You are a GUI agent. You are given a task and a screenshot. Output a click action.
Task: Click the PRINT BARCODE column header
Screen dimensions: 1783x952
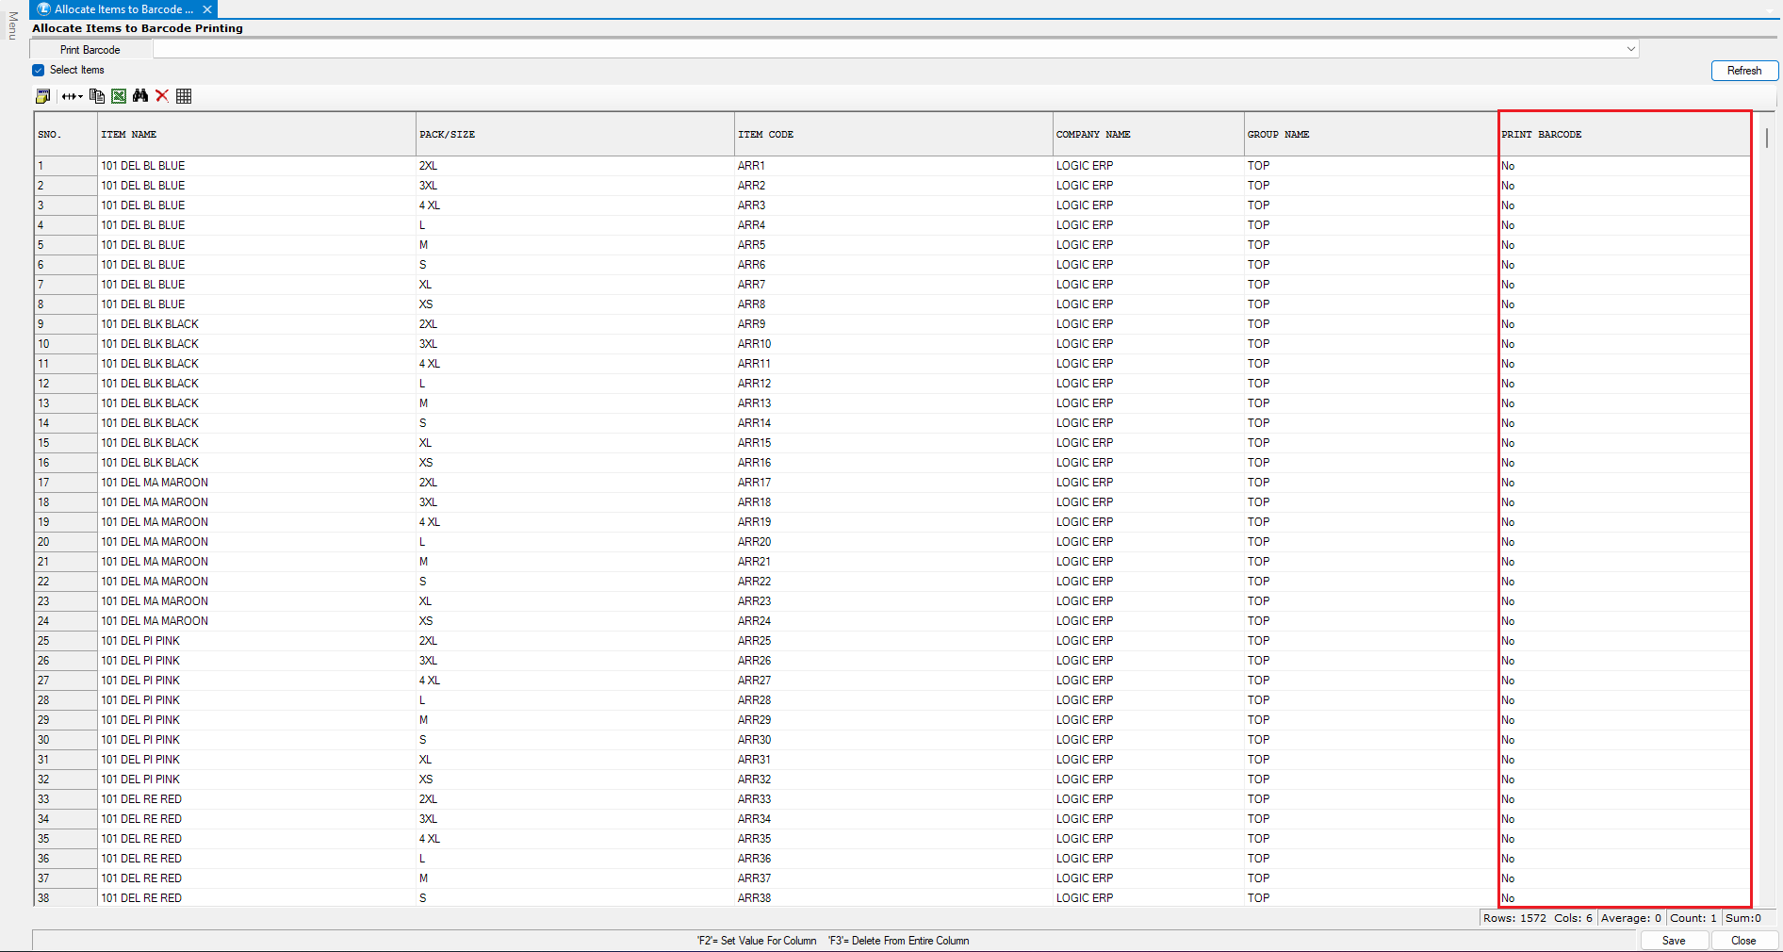[x=1624, y=135]
